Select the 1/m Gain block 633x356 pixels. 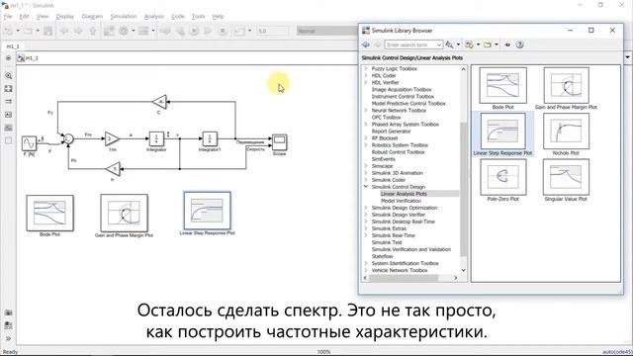[x=112, y=138]
